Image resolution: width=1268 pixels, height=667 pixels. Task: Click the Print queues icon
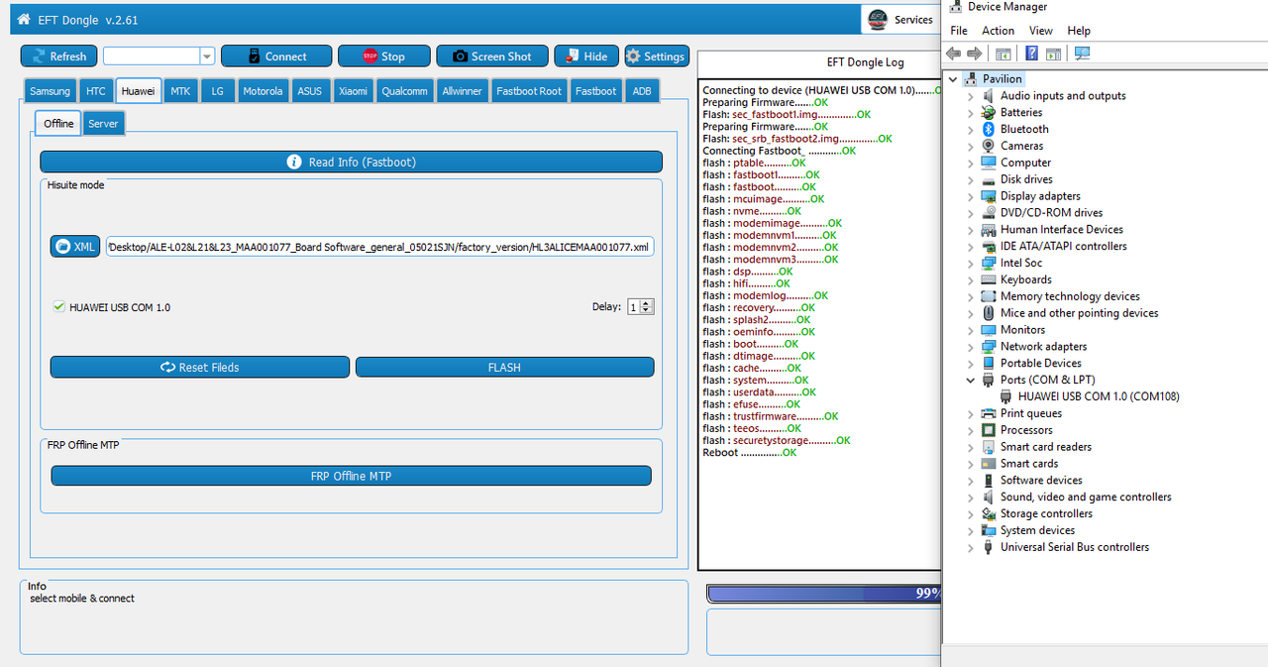[989, 413]
